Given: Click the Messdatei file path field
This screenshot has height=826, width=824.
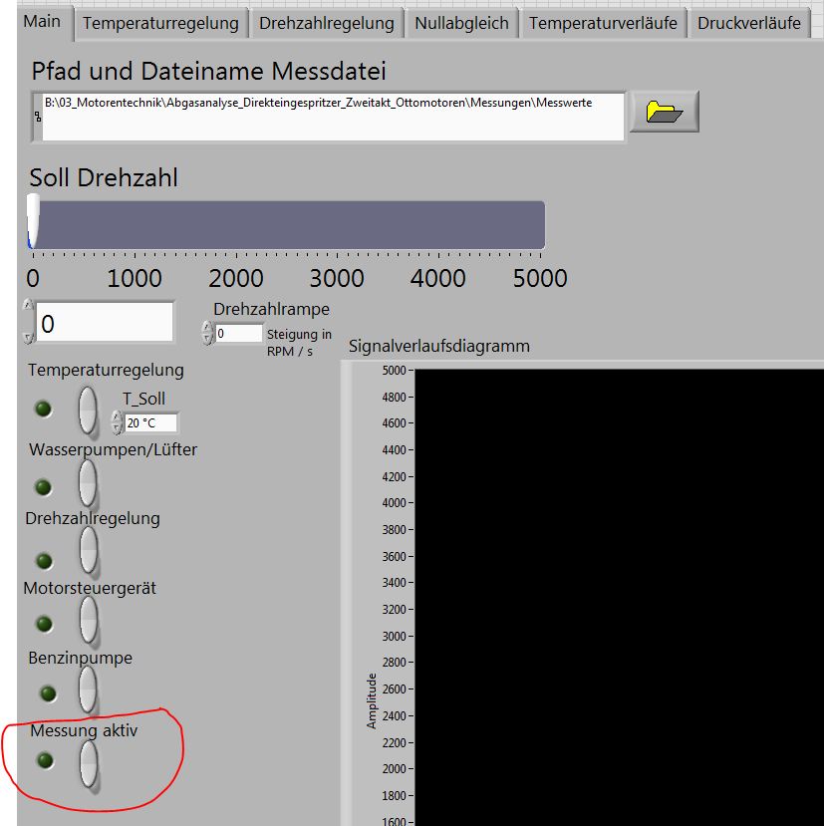Looking at the screenshot, I should click(x=333, y=117).
